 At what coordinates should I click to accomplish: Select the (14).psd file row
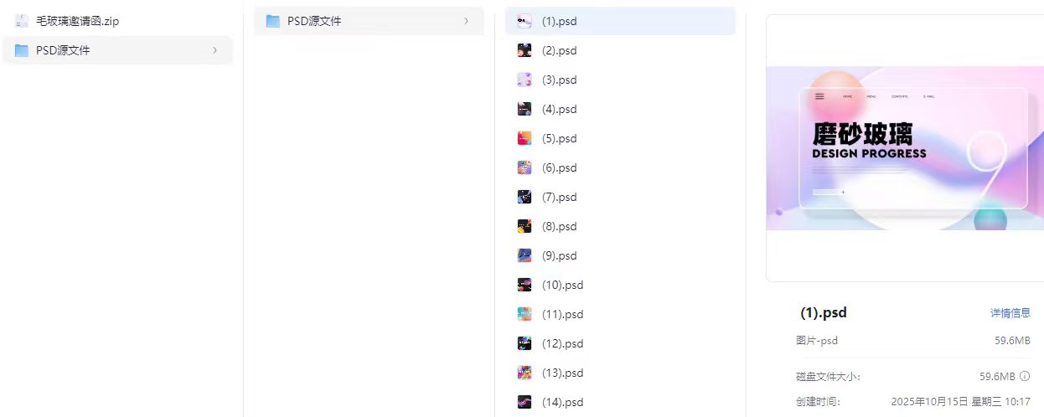620,402
